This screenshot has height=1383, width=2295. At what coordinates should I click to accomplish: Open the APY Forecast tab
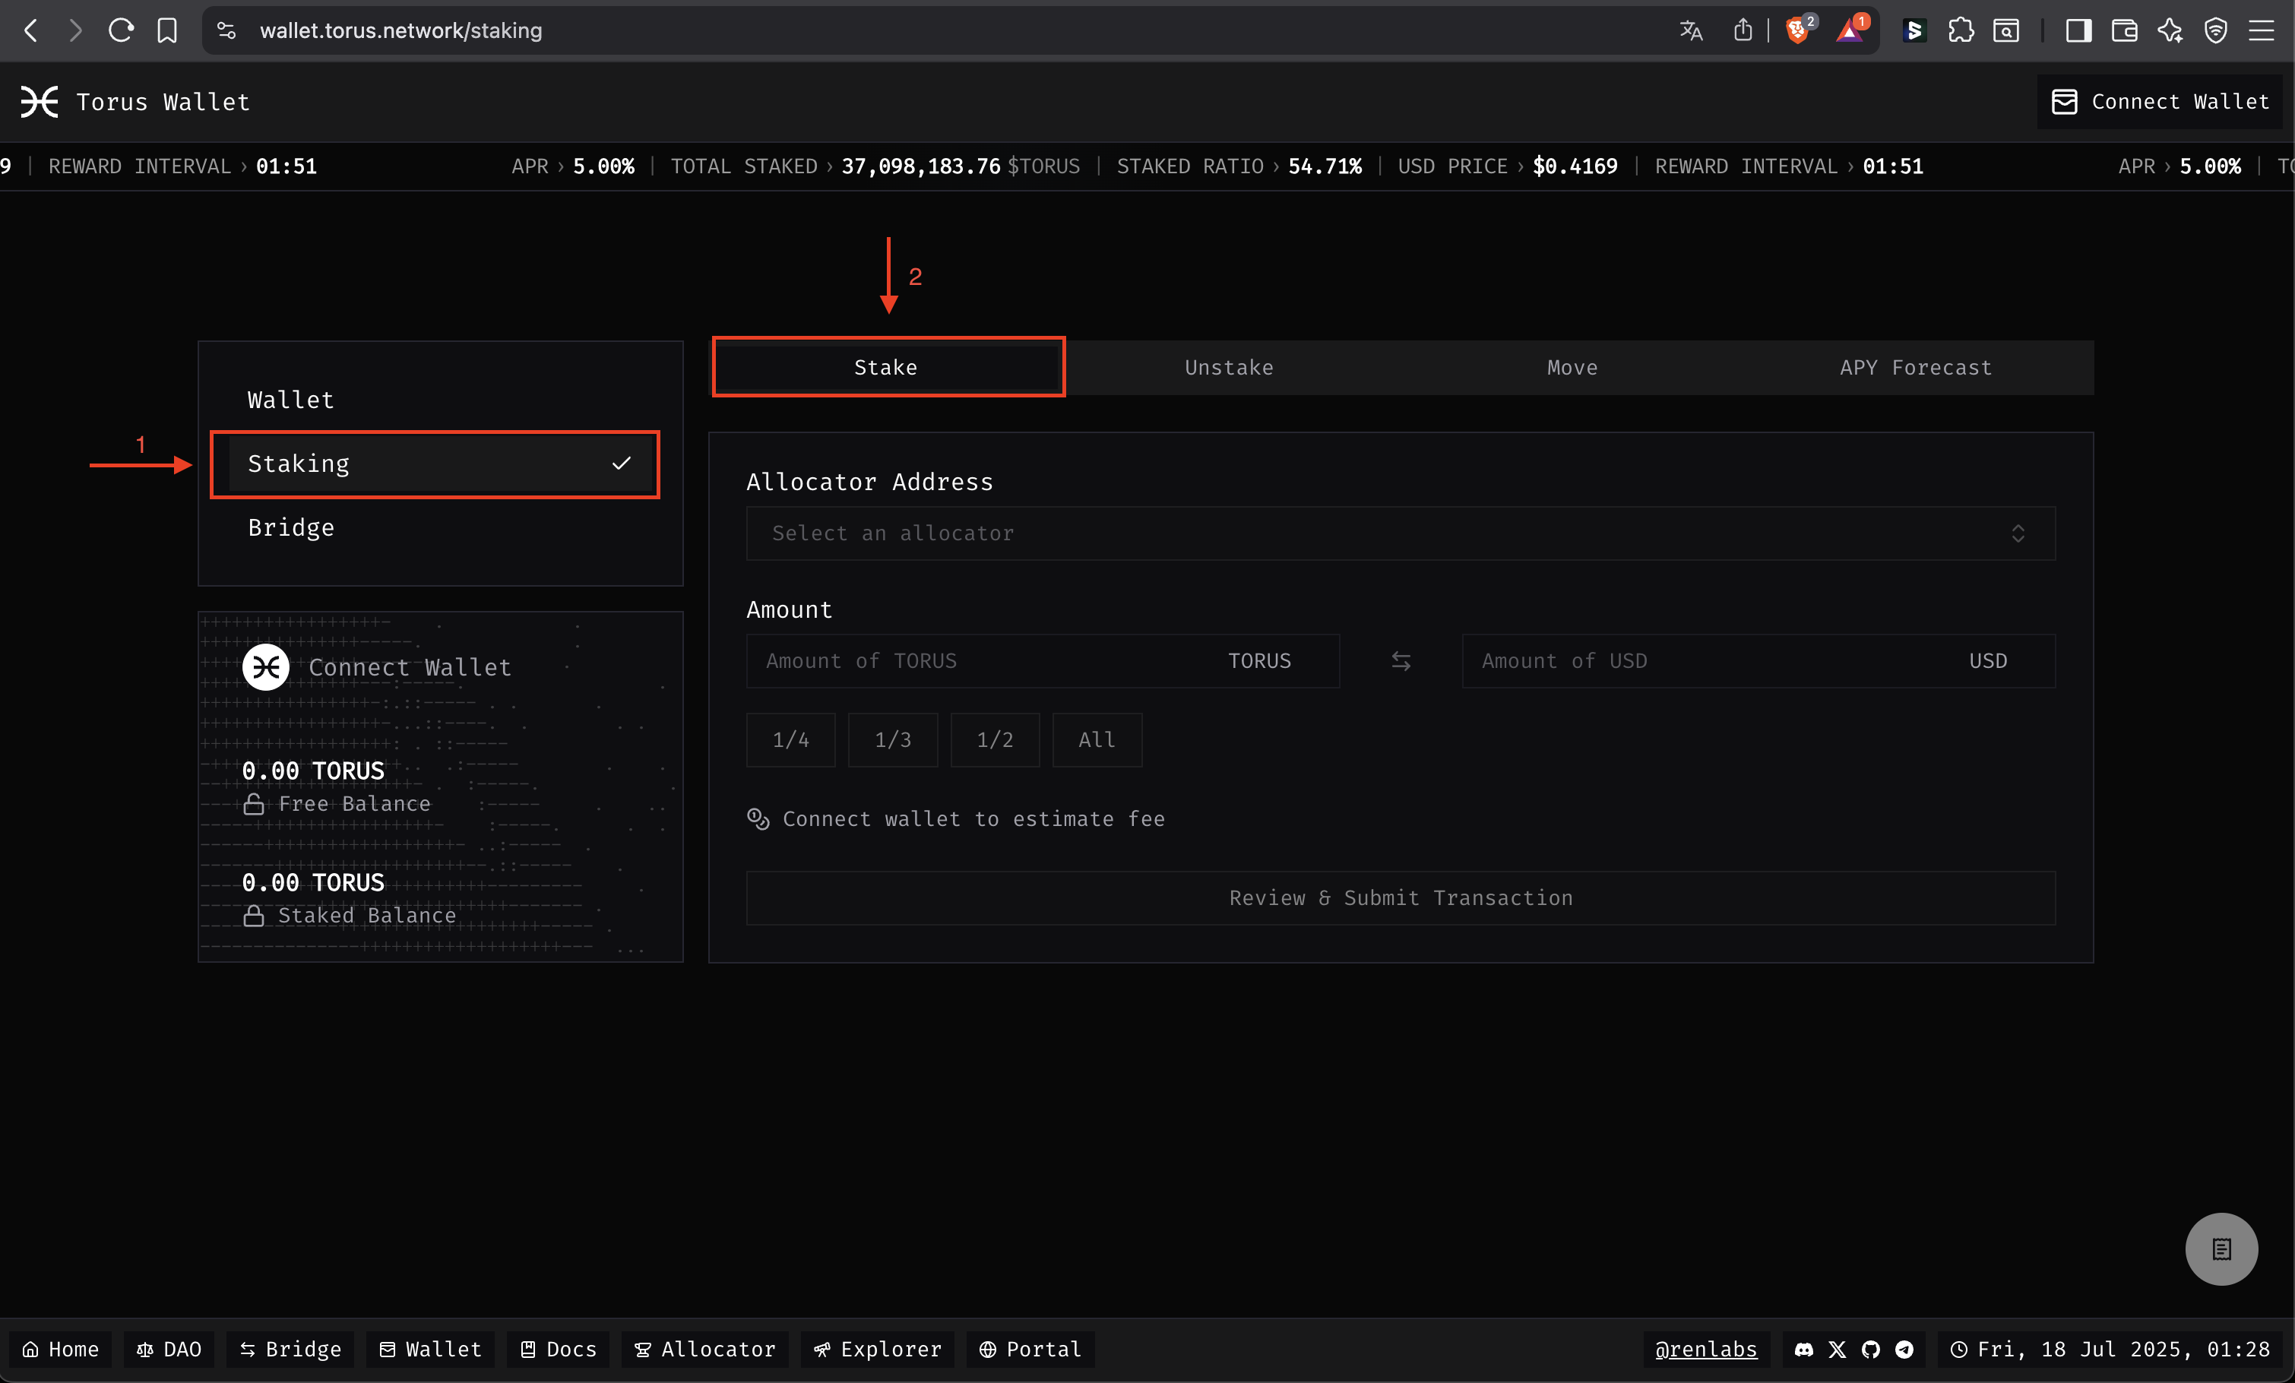1915,367
